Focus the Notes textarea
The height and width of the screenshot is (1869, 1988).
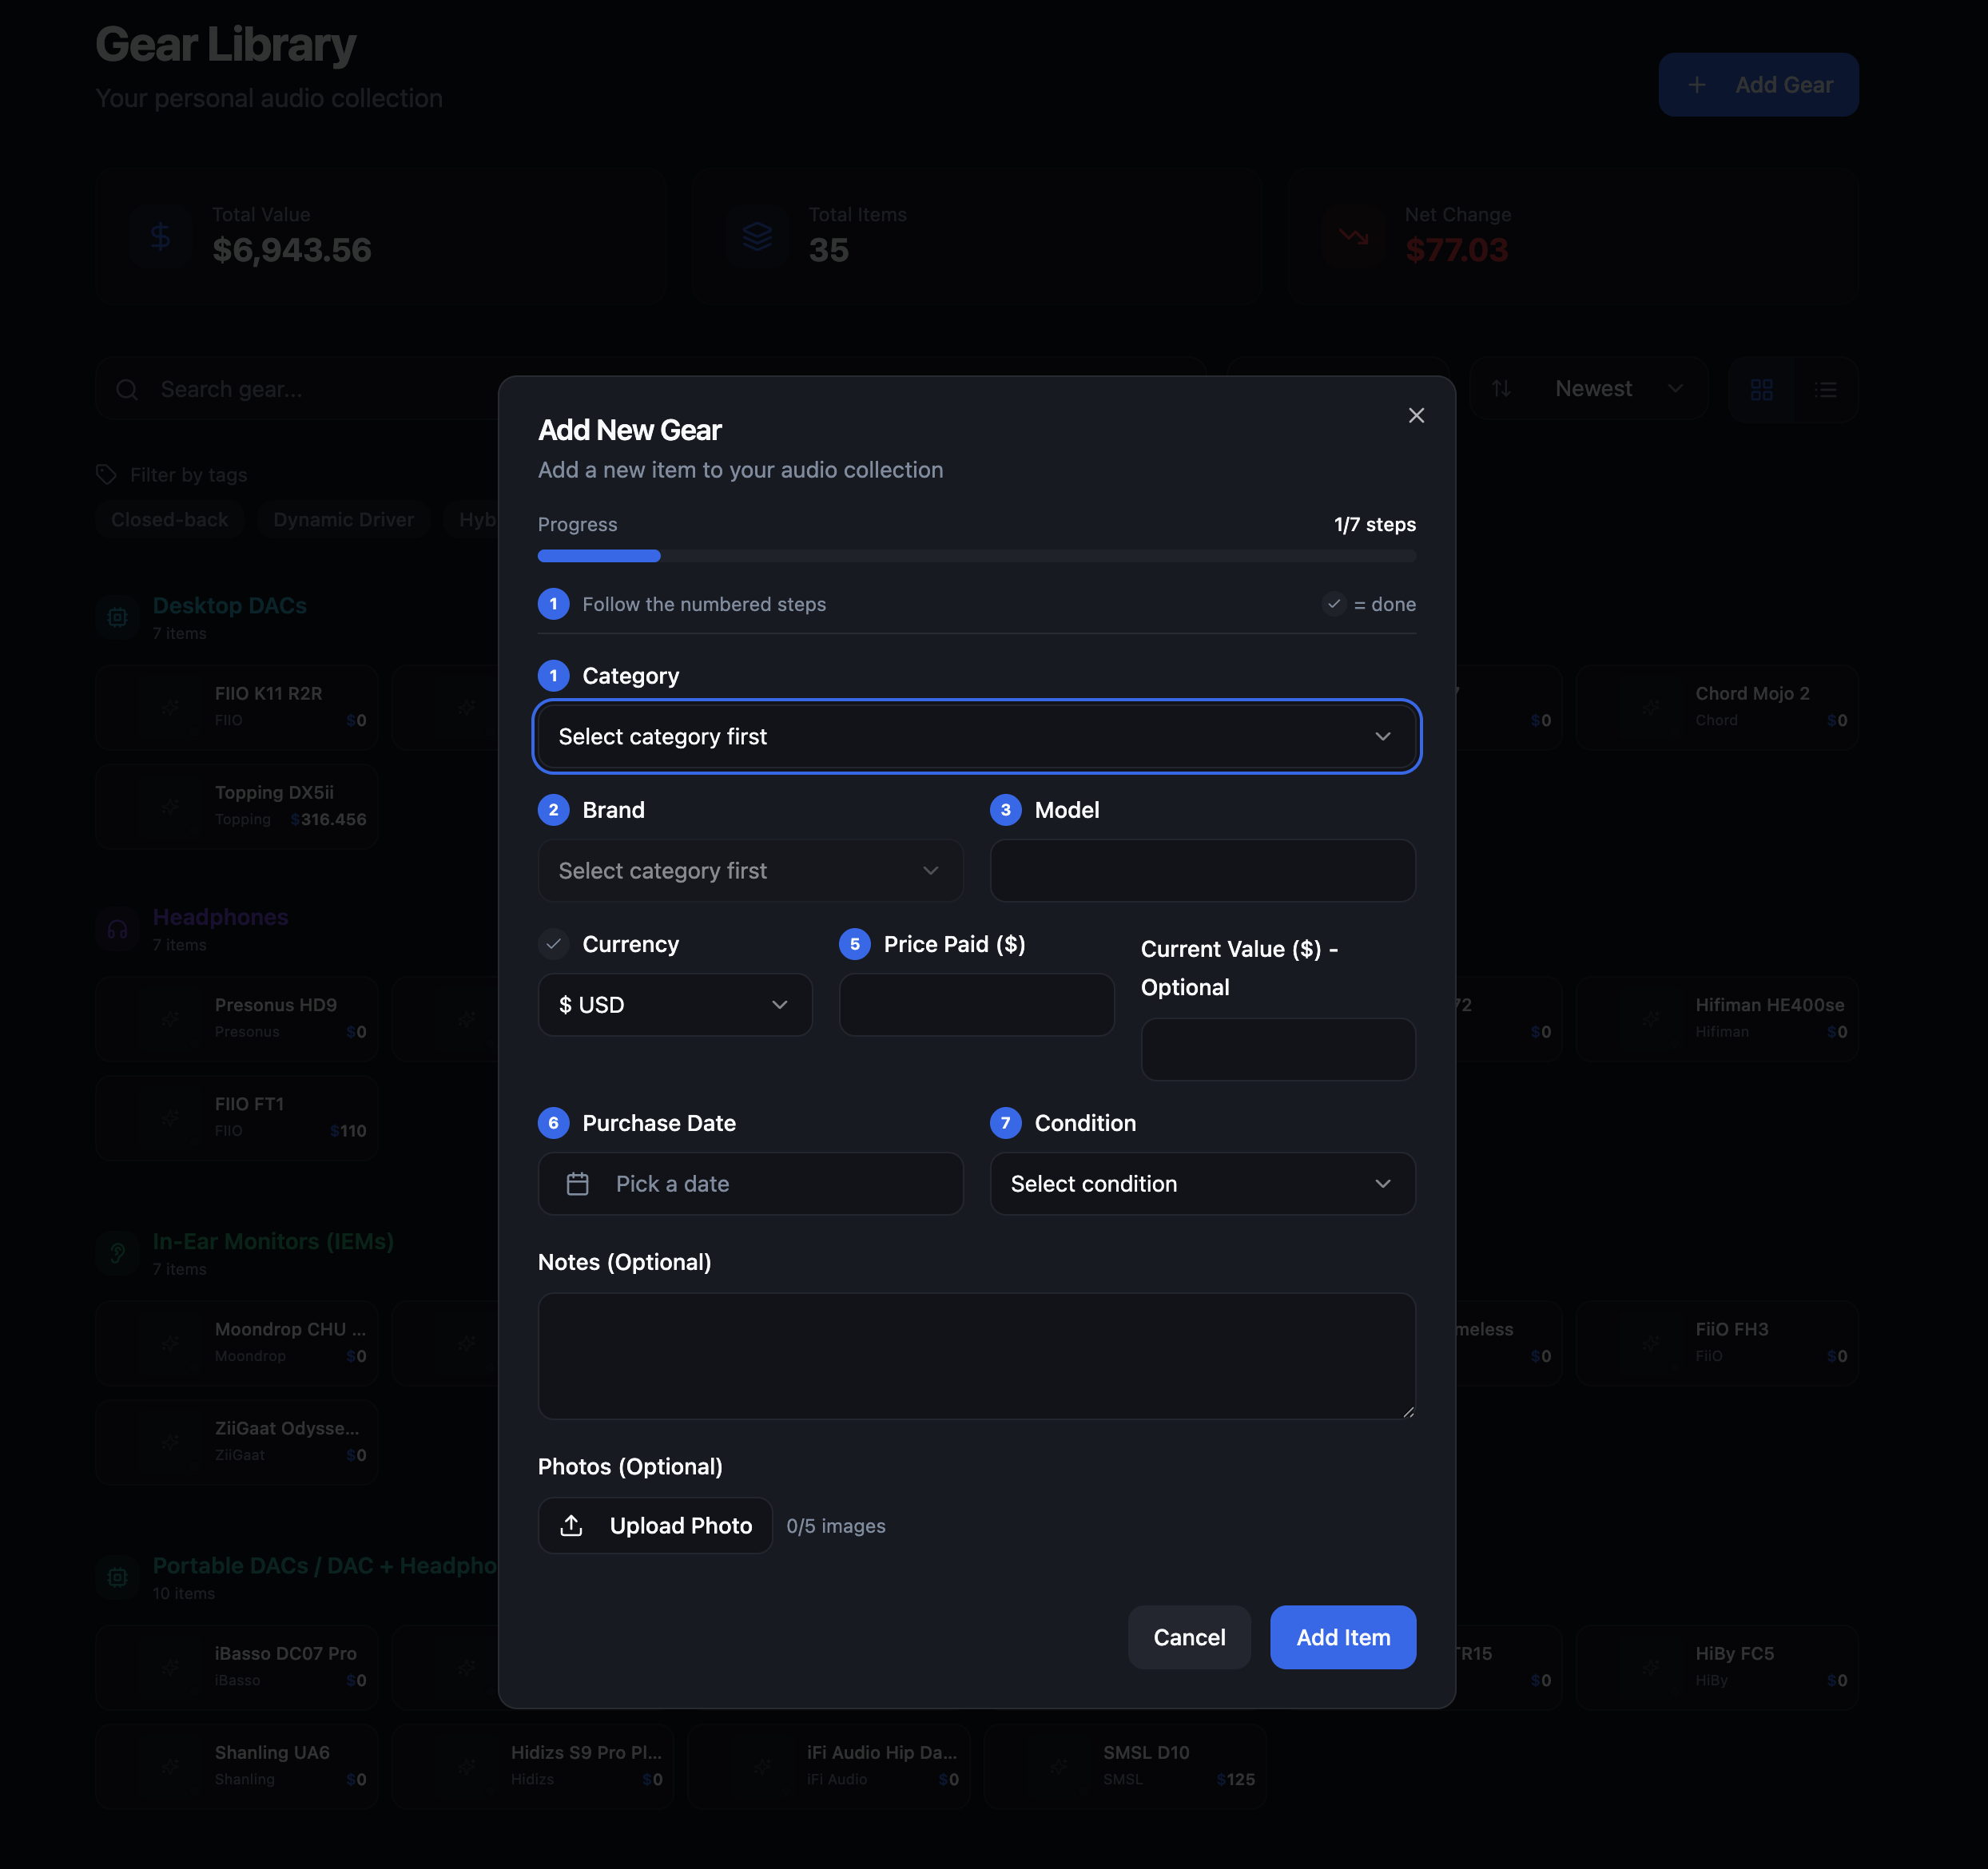point(976,1355)
